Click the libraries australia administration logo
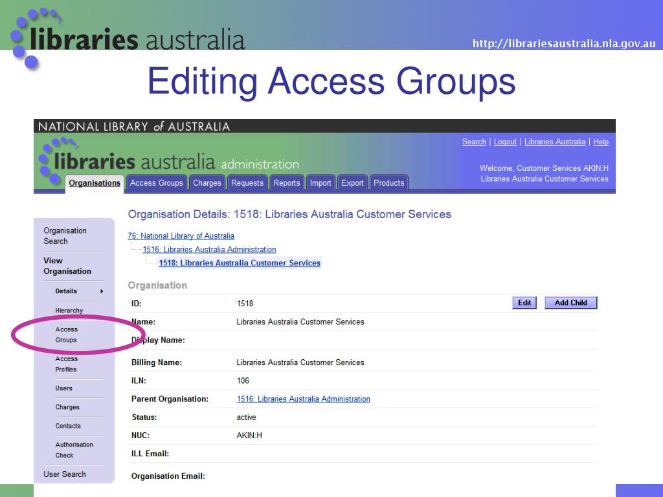The height and width of the screenshot is (497, 663). tap(169, 162)
